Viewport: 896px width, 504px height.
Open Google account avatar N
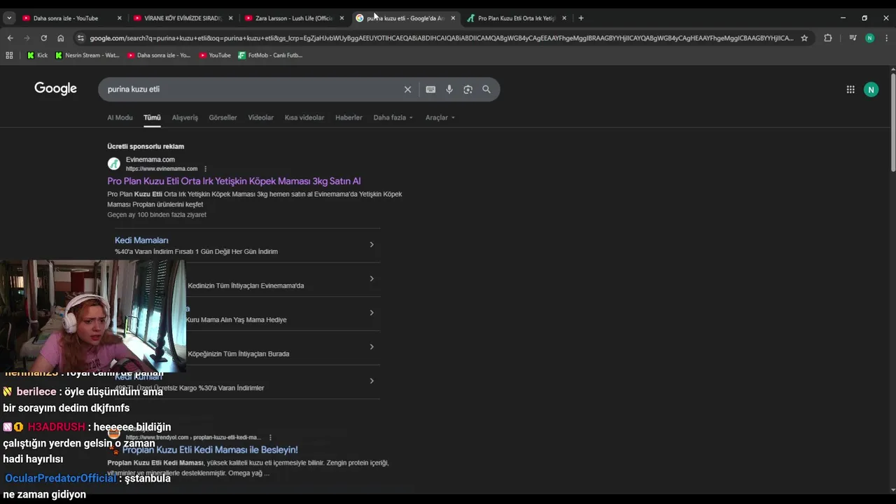(x=871, y=90)
